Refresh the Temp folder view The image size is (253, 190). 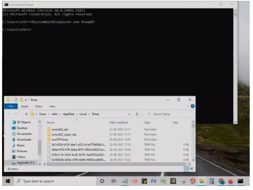137,114
